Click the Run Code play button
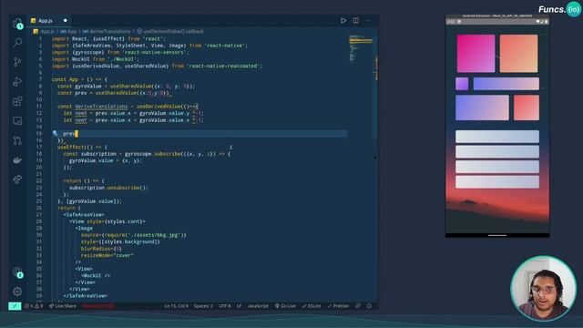The image size is (583, 328). [x=343, y=20]
